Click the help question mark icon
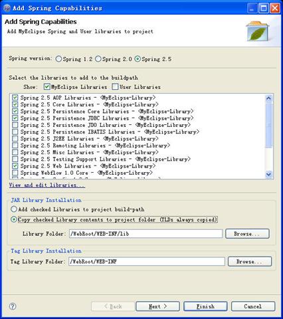 pos(13,306)
